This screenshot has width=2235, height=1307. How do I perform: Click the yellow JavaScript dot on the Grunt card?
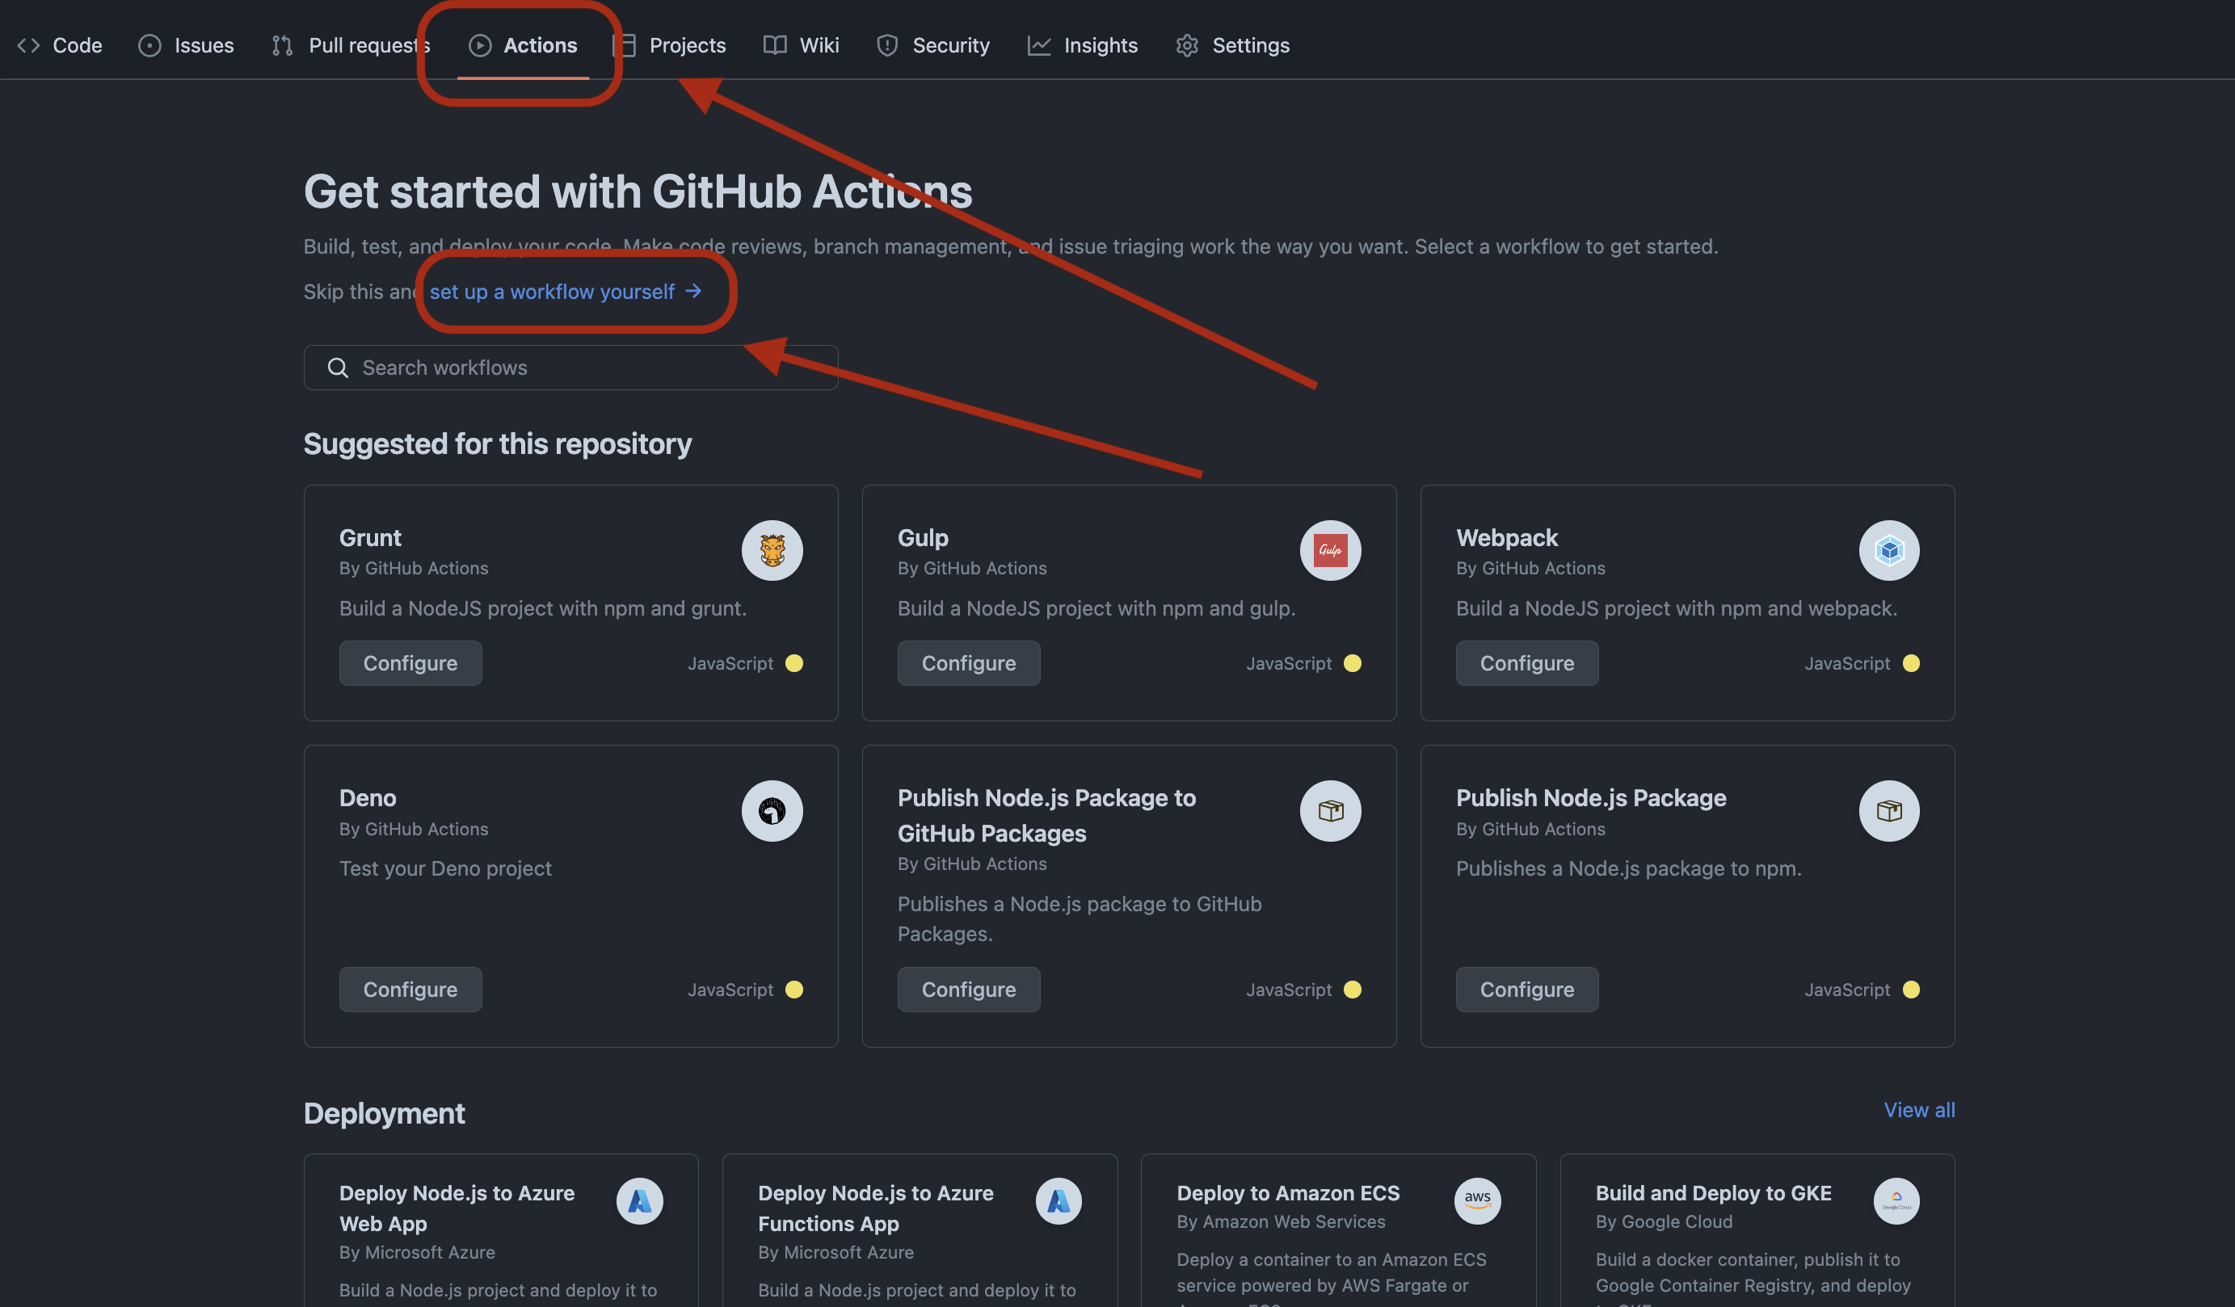pyautogui.click(x=793, y=662)
